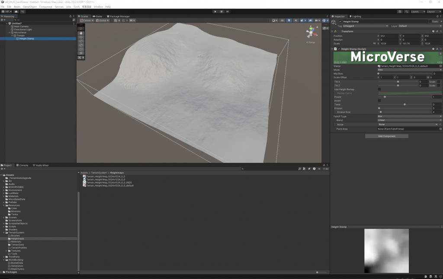Select Terrain_Height Map_1024x1024_0_0_0620 asset
This screenshot has width=443, height=279.
pyautogui.click(x=108, y=182)
